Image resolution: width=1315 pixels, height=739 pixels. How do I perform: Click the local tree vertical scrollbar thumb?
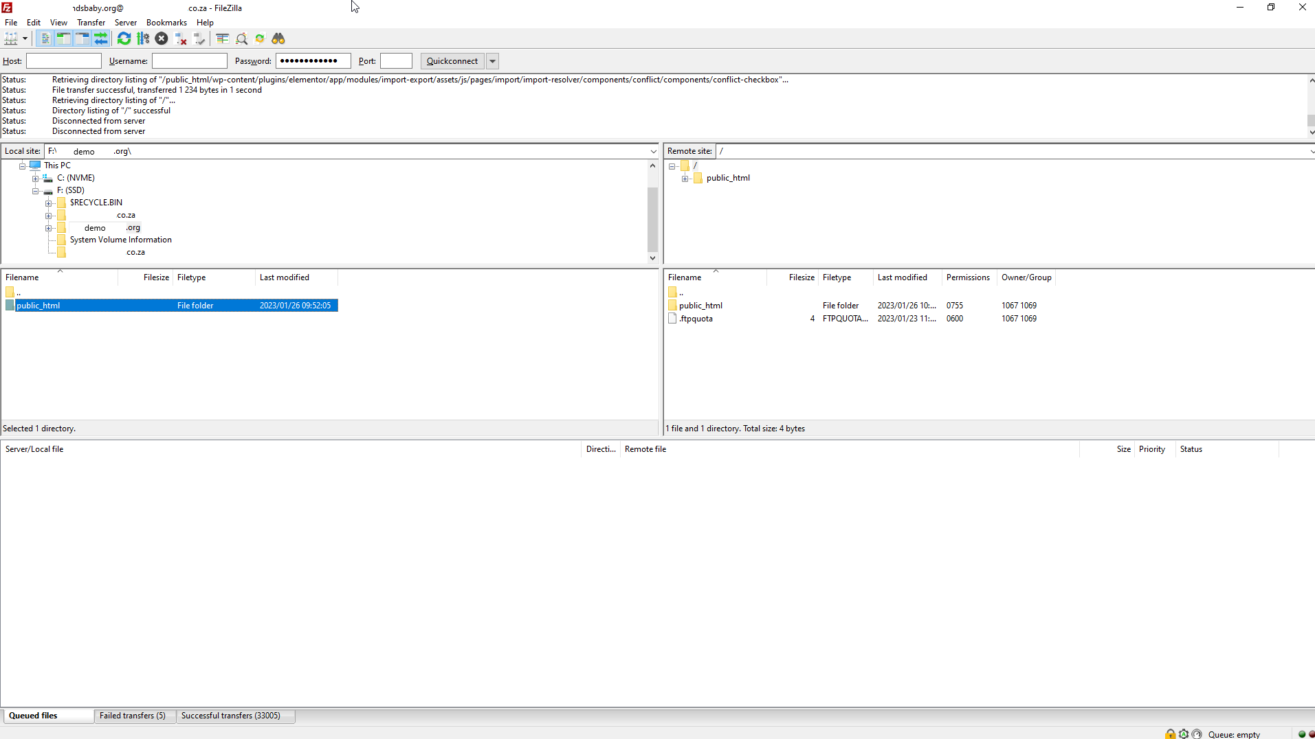tap(652, 218)
